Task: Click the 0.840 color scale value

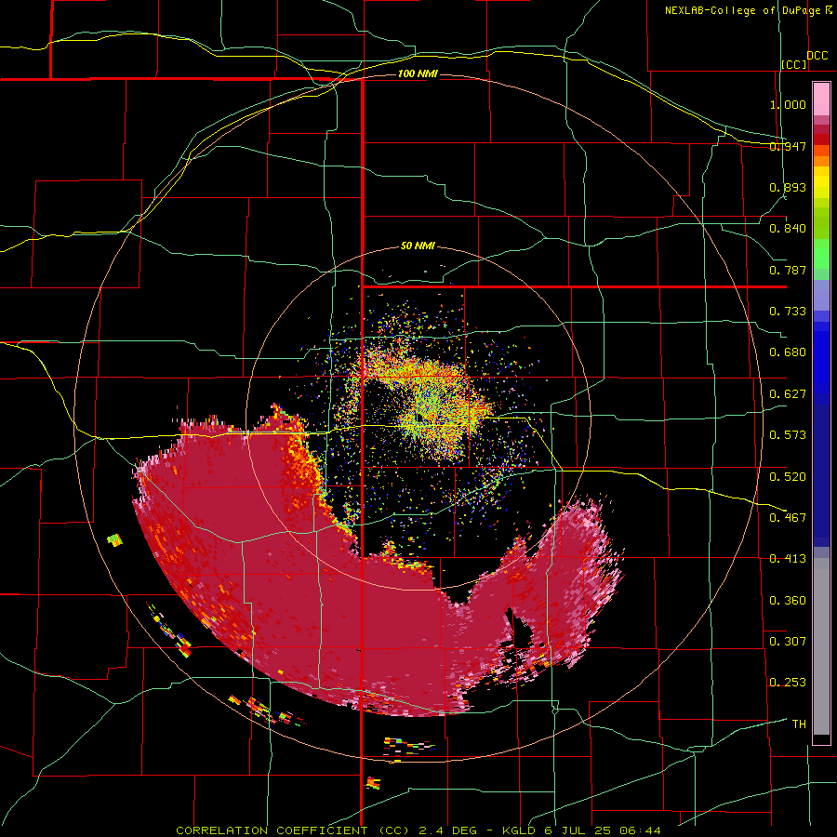Action: (x=788, y=229)
